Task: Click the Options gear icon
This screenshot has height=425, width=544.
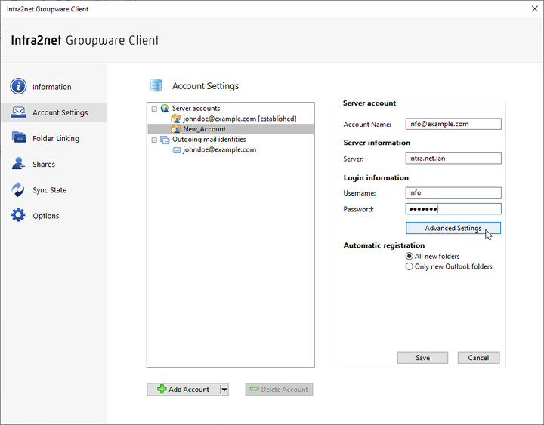Action: pyautogui.click(x=18, y=215)
